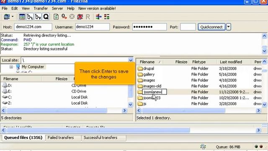Open the Local site path dropdown
This screenshot has width=268, height=151.
(x=131, y=60)
